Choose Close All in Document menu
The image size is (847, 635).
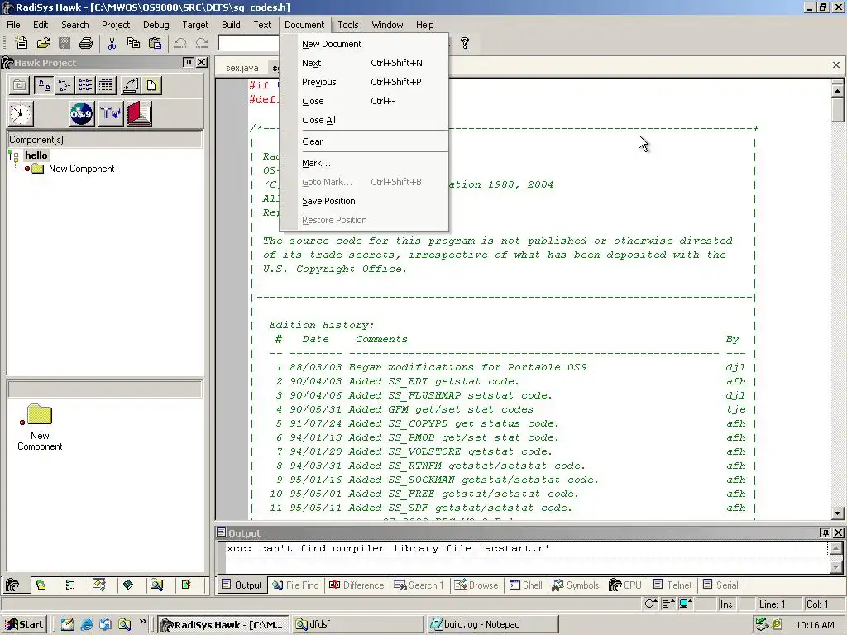(364, 120)
